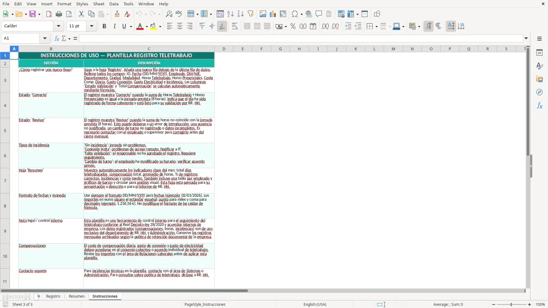Click Sort Ascending icon

click(231, 14)
